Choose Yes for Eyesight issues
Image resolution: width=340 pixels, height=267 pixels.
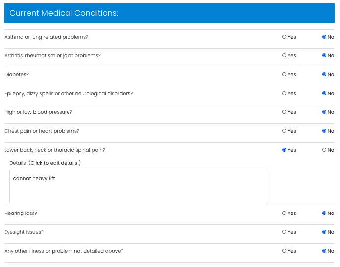click(284, 232)
